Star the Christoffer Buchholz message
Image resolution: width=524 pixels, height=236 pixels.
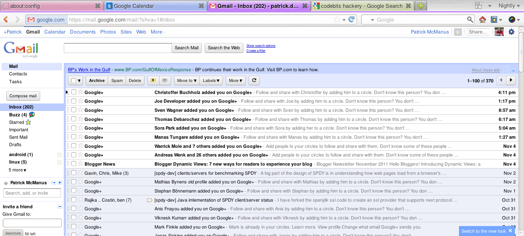[x=80, y=92]
